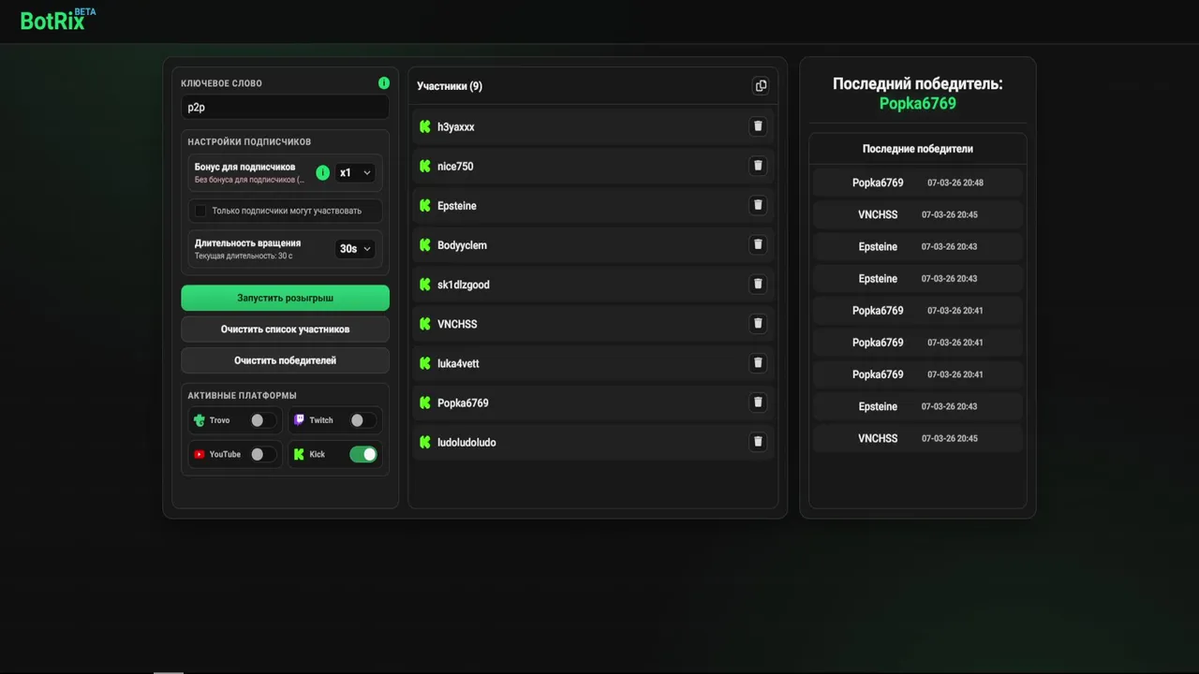This screenshot has width=1199, height=674.
Task: Remove participant Popka6769 via trash icon
Action: coord(758,403)
